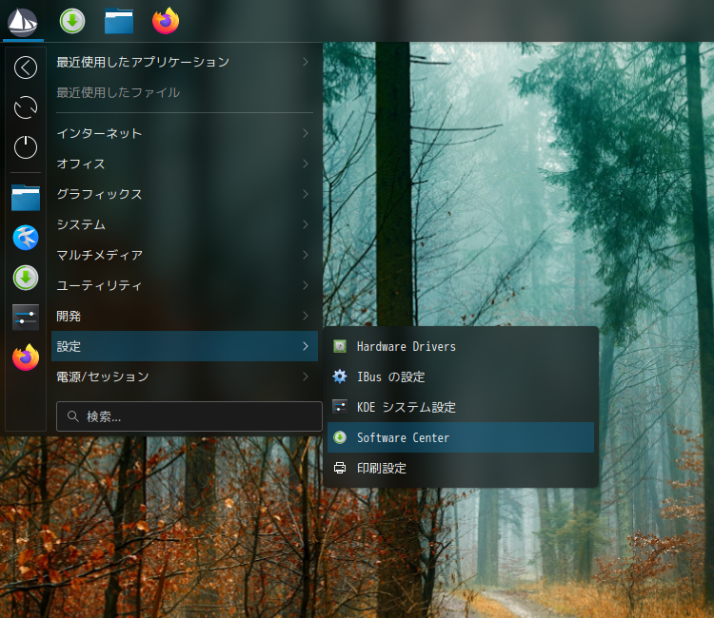The width and height of the screenshot is (714, 618).
Task: Expand 最近使用したアプリケーション arrow
Action: 306,62
